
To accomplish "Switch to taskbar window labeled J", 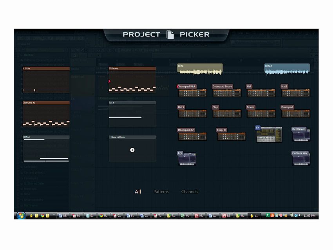I will pyautogui.click(x=213, y=216).
